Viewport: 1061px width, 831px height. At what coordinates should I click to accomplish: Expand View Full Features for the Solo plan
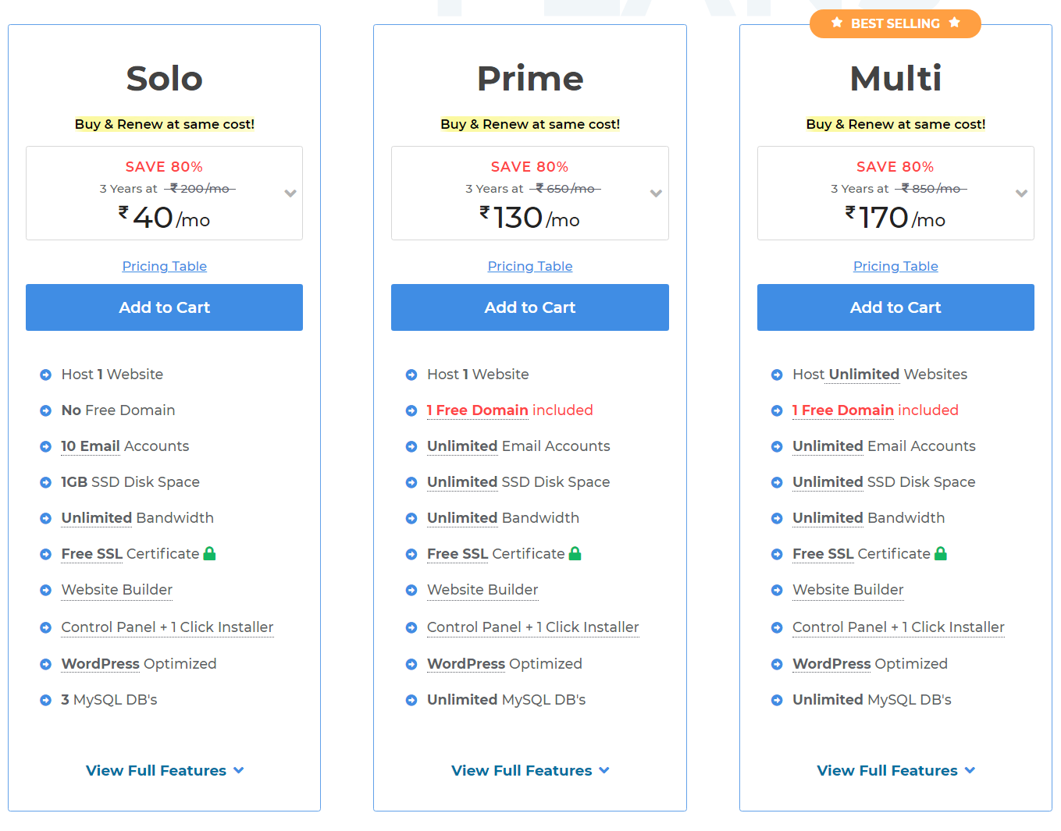[164, 770]
